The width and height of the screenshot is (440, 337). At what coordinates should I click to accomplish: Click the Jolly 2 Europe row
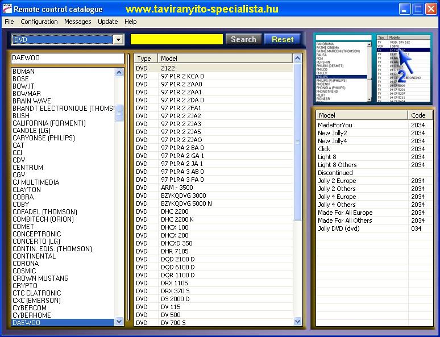coord(375,181)
